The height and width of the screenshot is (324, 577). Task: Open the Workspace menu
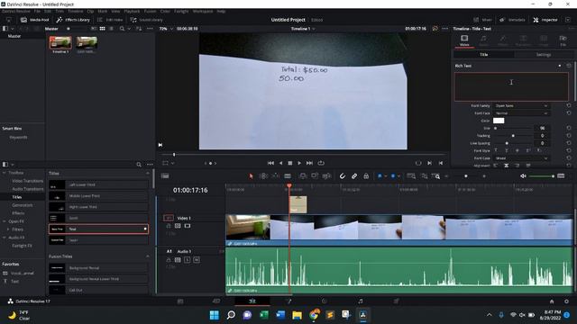(x=203, y=12)
